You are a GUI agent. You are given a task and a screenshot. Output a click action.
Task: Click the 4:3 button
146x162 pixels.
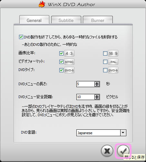[x=69, y=53]
